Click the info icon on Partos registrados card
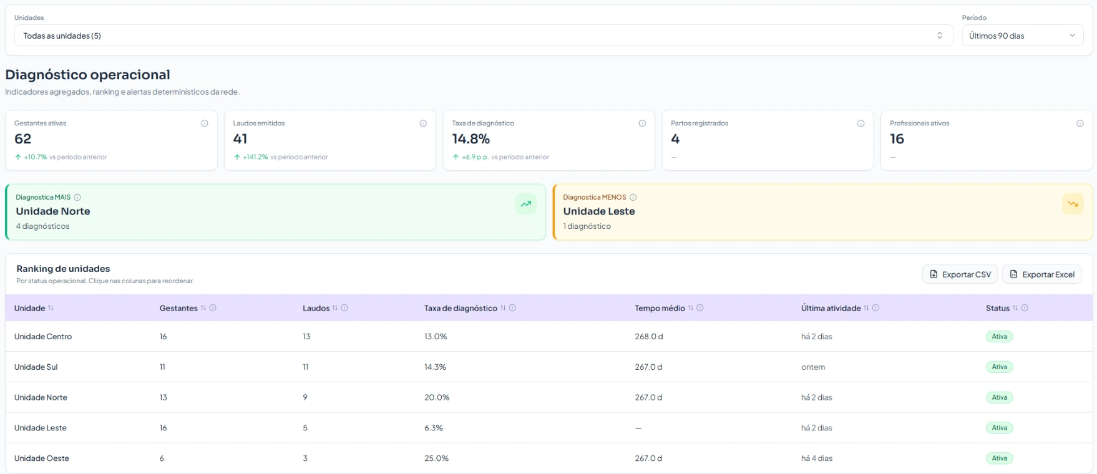 coord(861,123)
